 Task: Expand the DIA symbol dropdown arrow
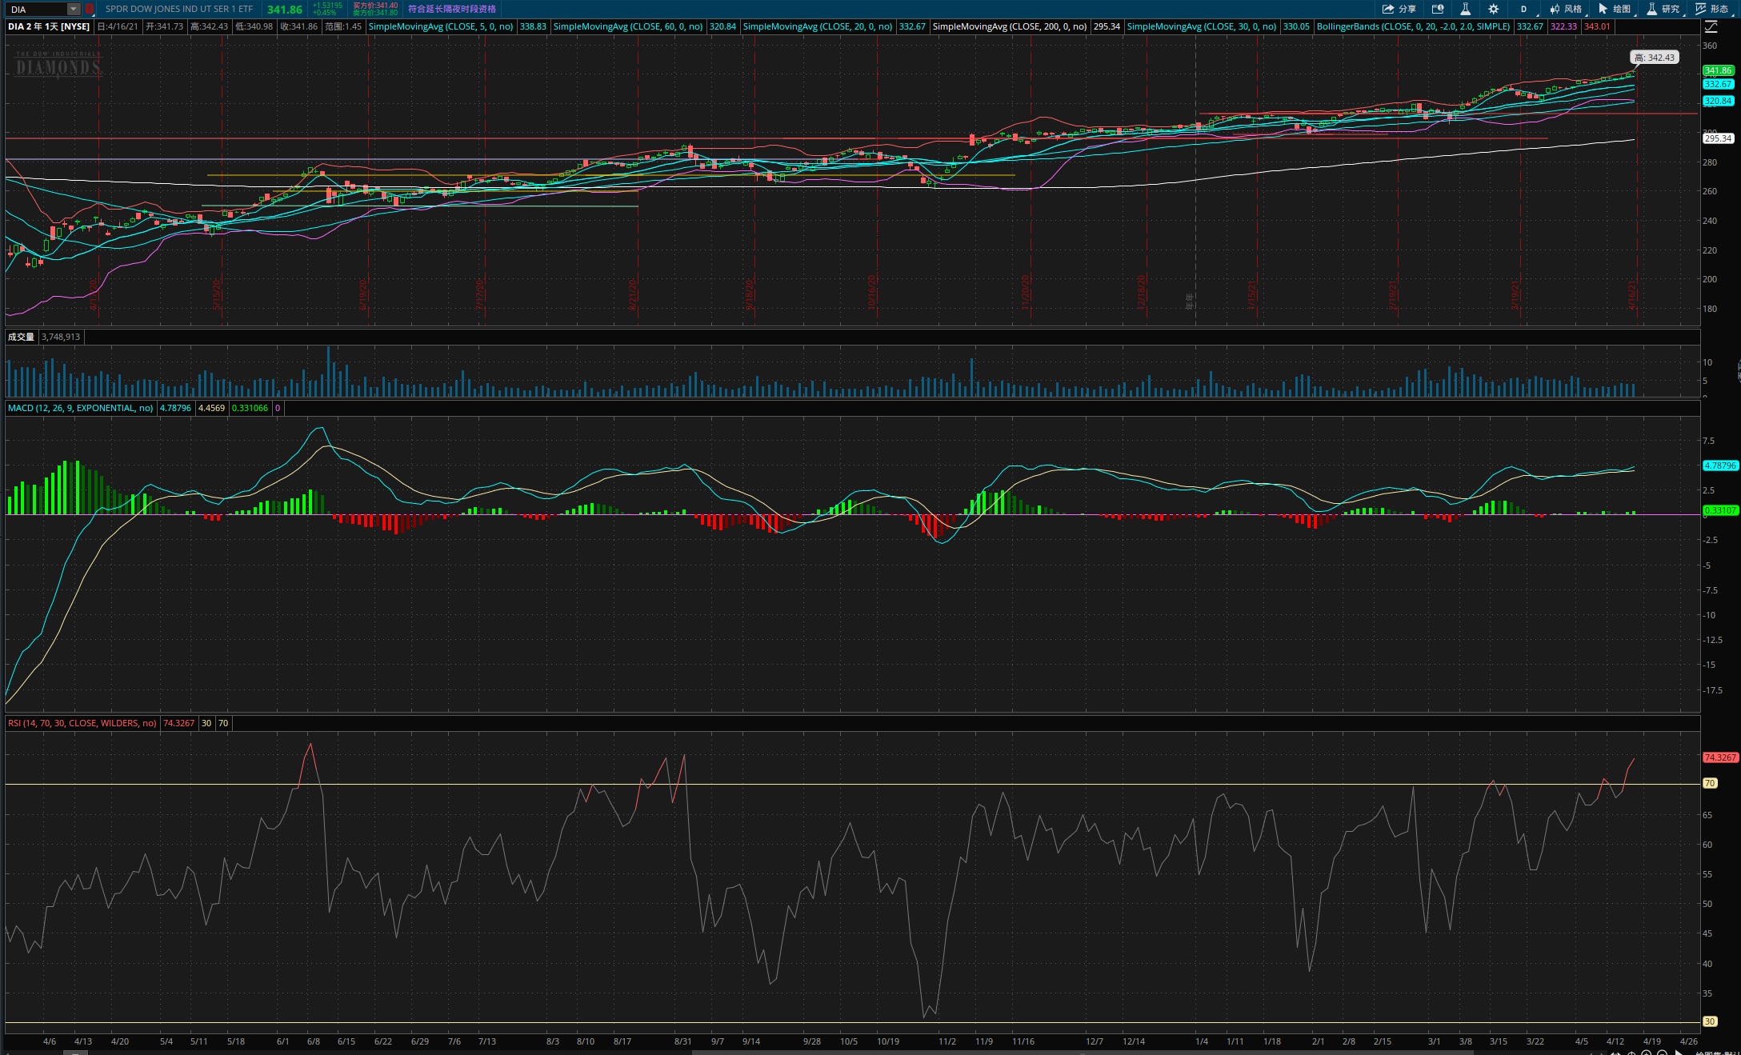(73, 9)
